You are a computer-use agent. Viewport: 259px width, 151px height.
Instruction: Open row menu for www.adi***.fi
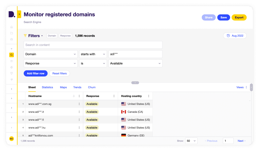pos(79,120)
